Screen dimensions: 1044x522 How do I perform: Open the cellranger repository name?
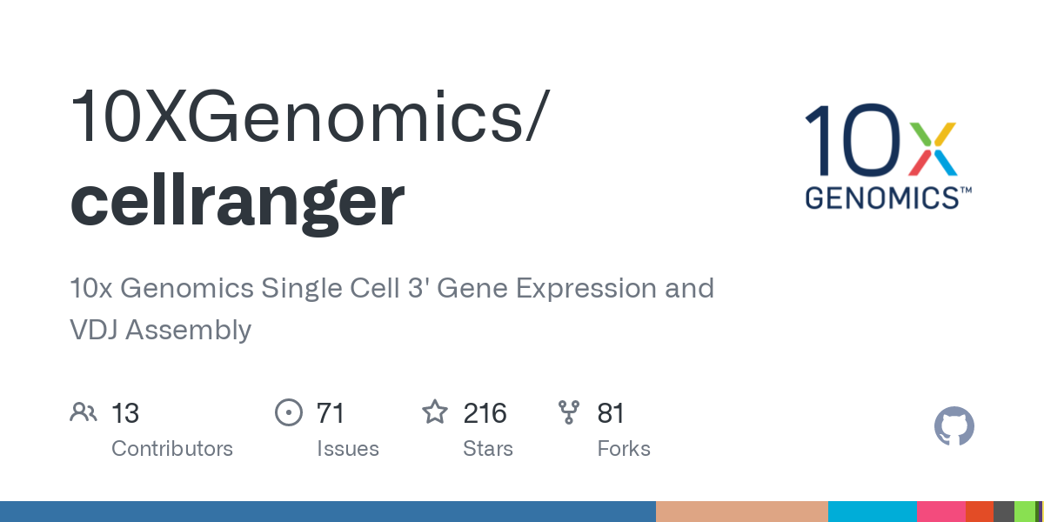pos(238,200)
